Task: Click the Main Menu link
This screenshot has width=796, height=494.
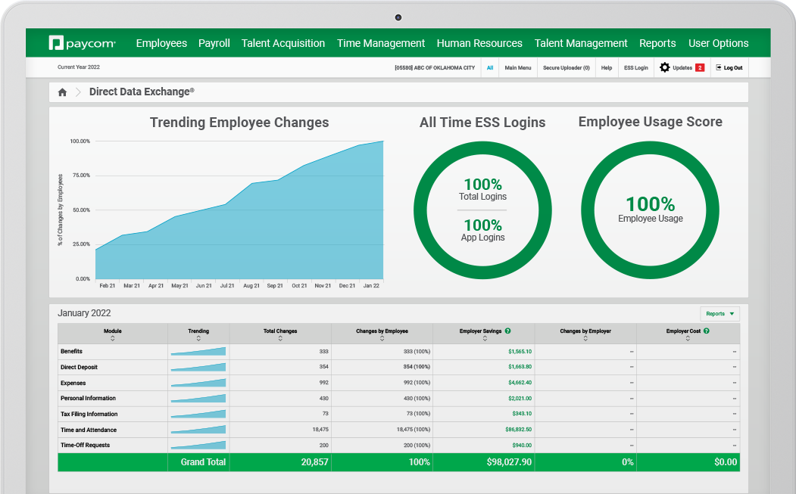Action: coord(518,67)
